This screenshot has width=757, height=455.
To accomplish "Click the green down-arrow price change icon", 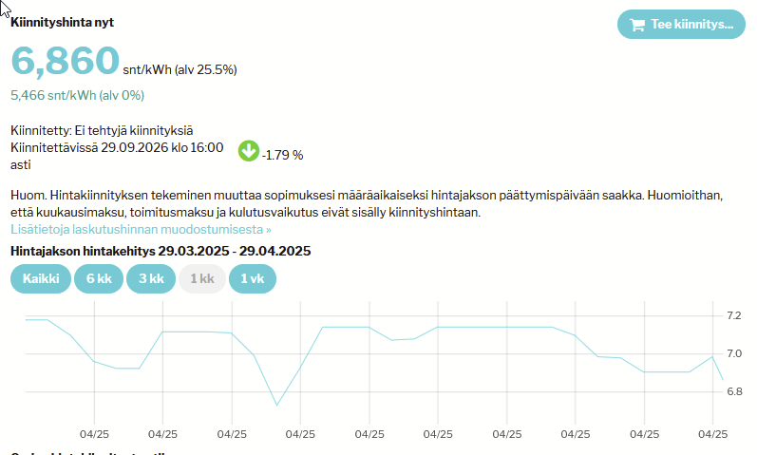I will (x=249, y=151).
